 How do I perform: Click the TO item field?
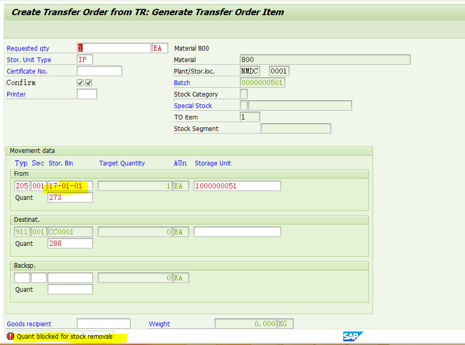coord(250,117)
